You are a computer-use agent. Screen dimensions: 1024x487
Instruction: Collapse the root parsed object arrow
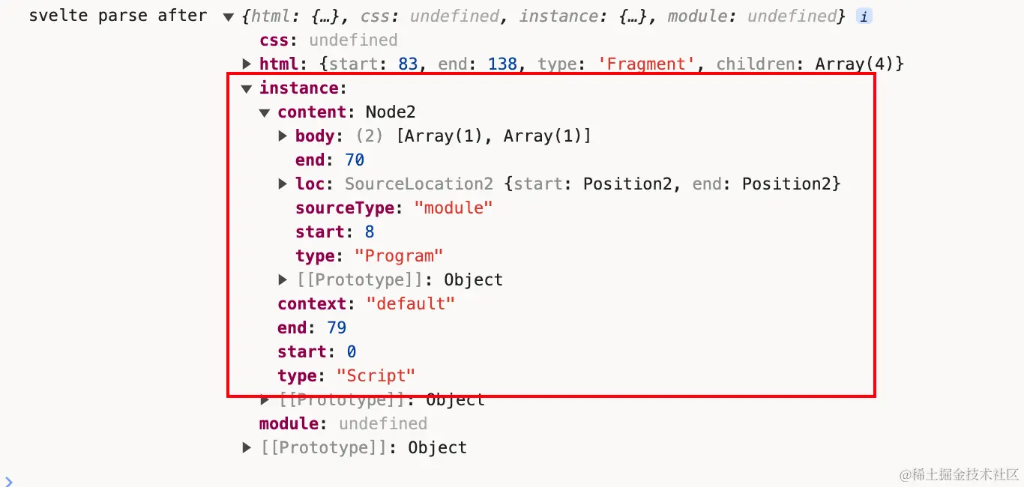[x=229, y=16]
